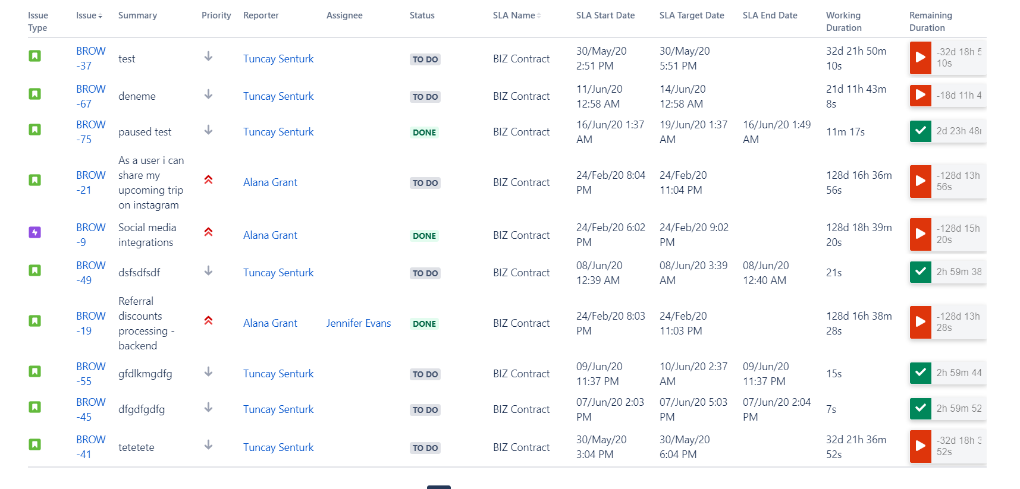Viewport: 1020px width, 489px height.
Task: Click the red play SLA timer for BROW-67
Action: (920, 95)
